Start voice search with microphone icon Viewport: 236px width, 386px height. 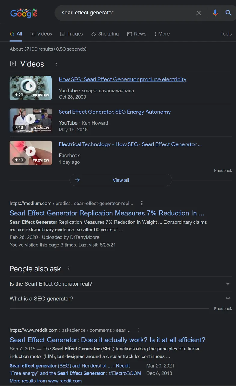[215, 13]
